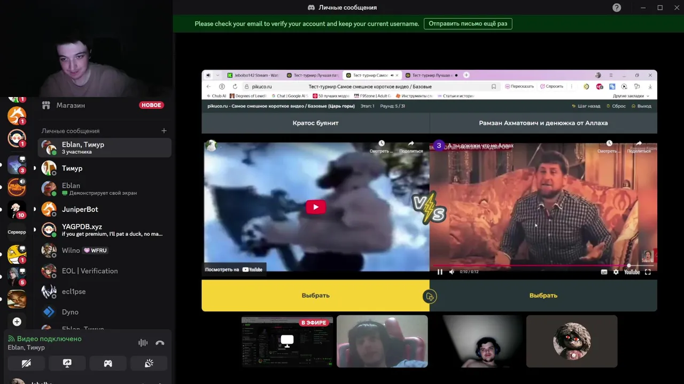This screenshot has width=684, height=384.
Task: Open Рамзан video settings gear
Action: (616, 272)
